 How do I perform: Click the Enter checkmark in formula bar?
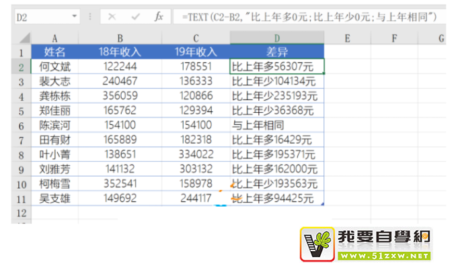[x=136, y=15]
